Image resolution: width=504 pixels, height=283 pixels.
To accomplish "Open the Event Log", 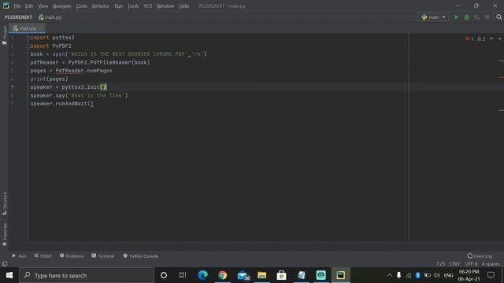I will coord(480,255).
